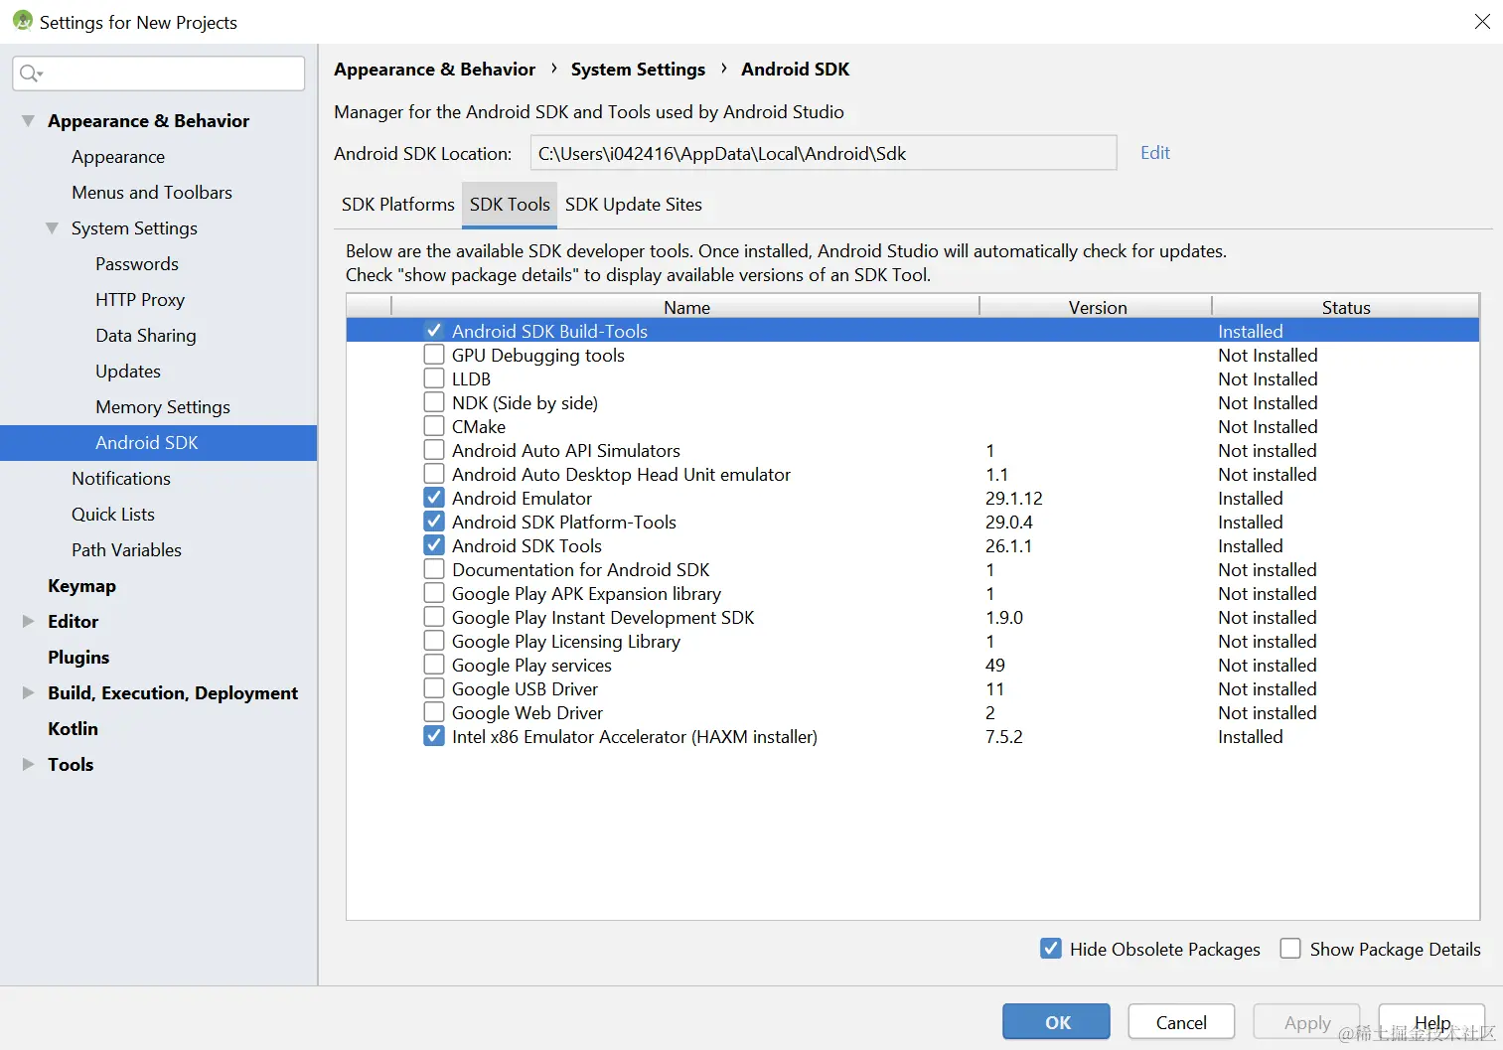Screen dimensions: 1503x1050
Task: Enable the LLDB checkbox
Action: 434,378
